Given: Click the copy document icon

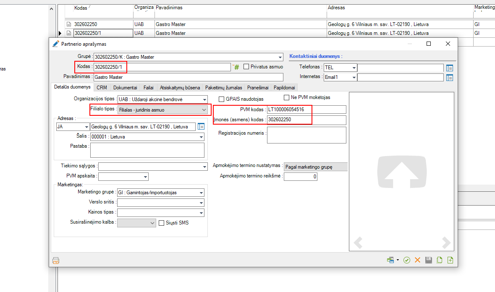Looking at the screenshot, I should coord(440,260).
